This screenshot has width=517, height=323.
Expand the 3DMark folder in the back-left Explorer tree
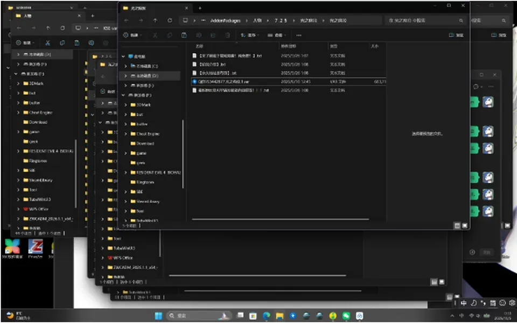[x=18, y=83]
